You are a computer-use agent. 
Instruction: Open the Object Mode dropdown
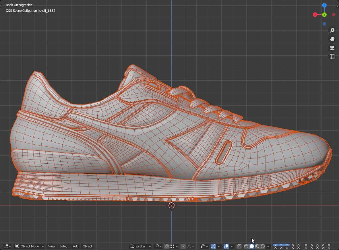coord(29,246)
